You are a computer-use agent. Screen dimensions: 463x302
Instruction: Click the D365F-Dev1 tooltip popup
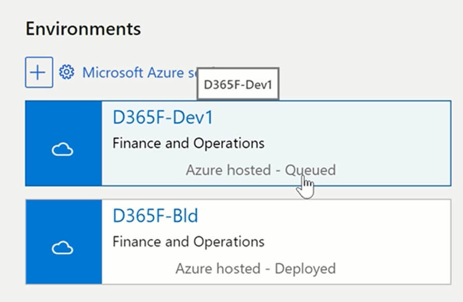pyautogui.click(x=238, y=84)
